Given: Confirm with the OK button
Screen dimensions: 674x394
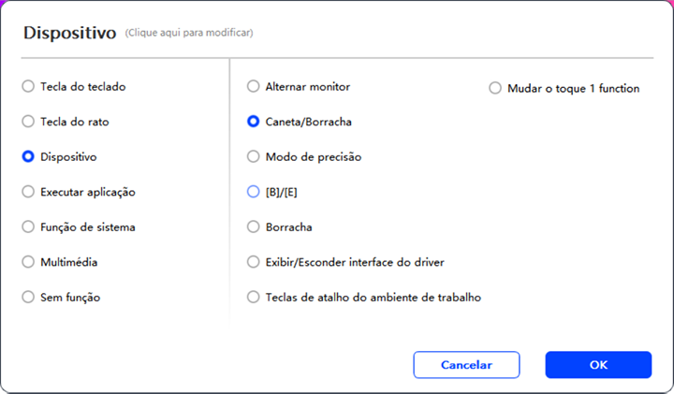Looking at the screenshot, I should 598,365.
